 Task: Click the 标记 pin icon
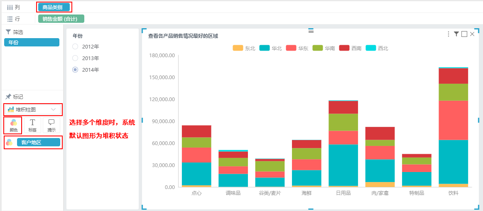click(8, 97)
